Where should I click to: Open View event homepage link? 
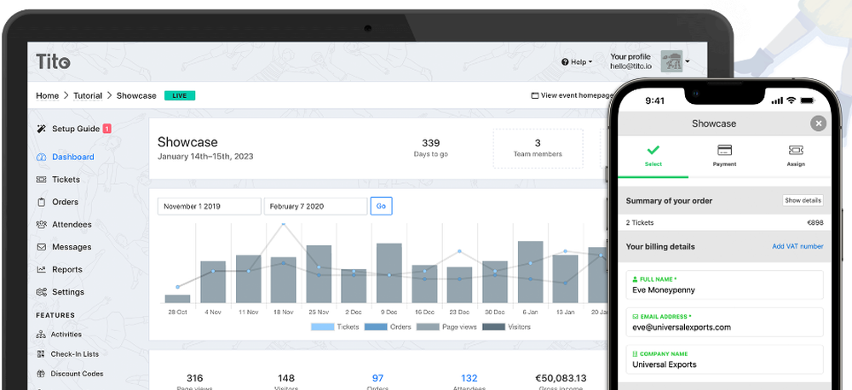[x=572, y=95]
